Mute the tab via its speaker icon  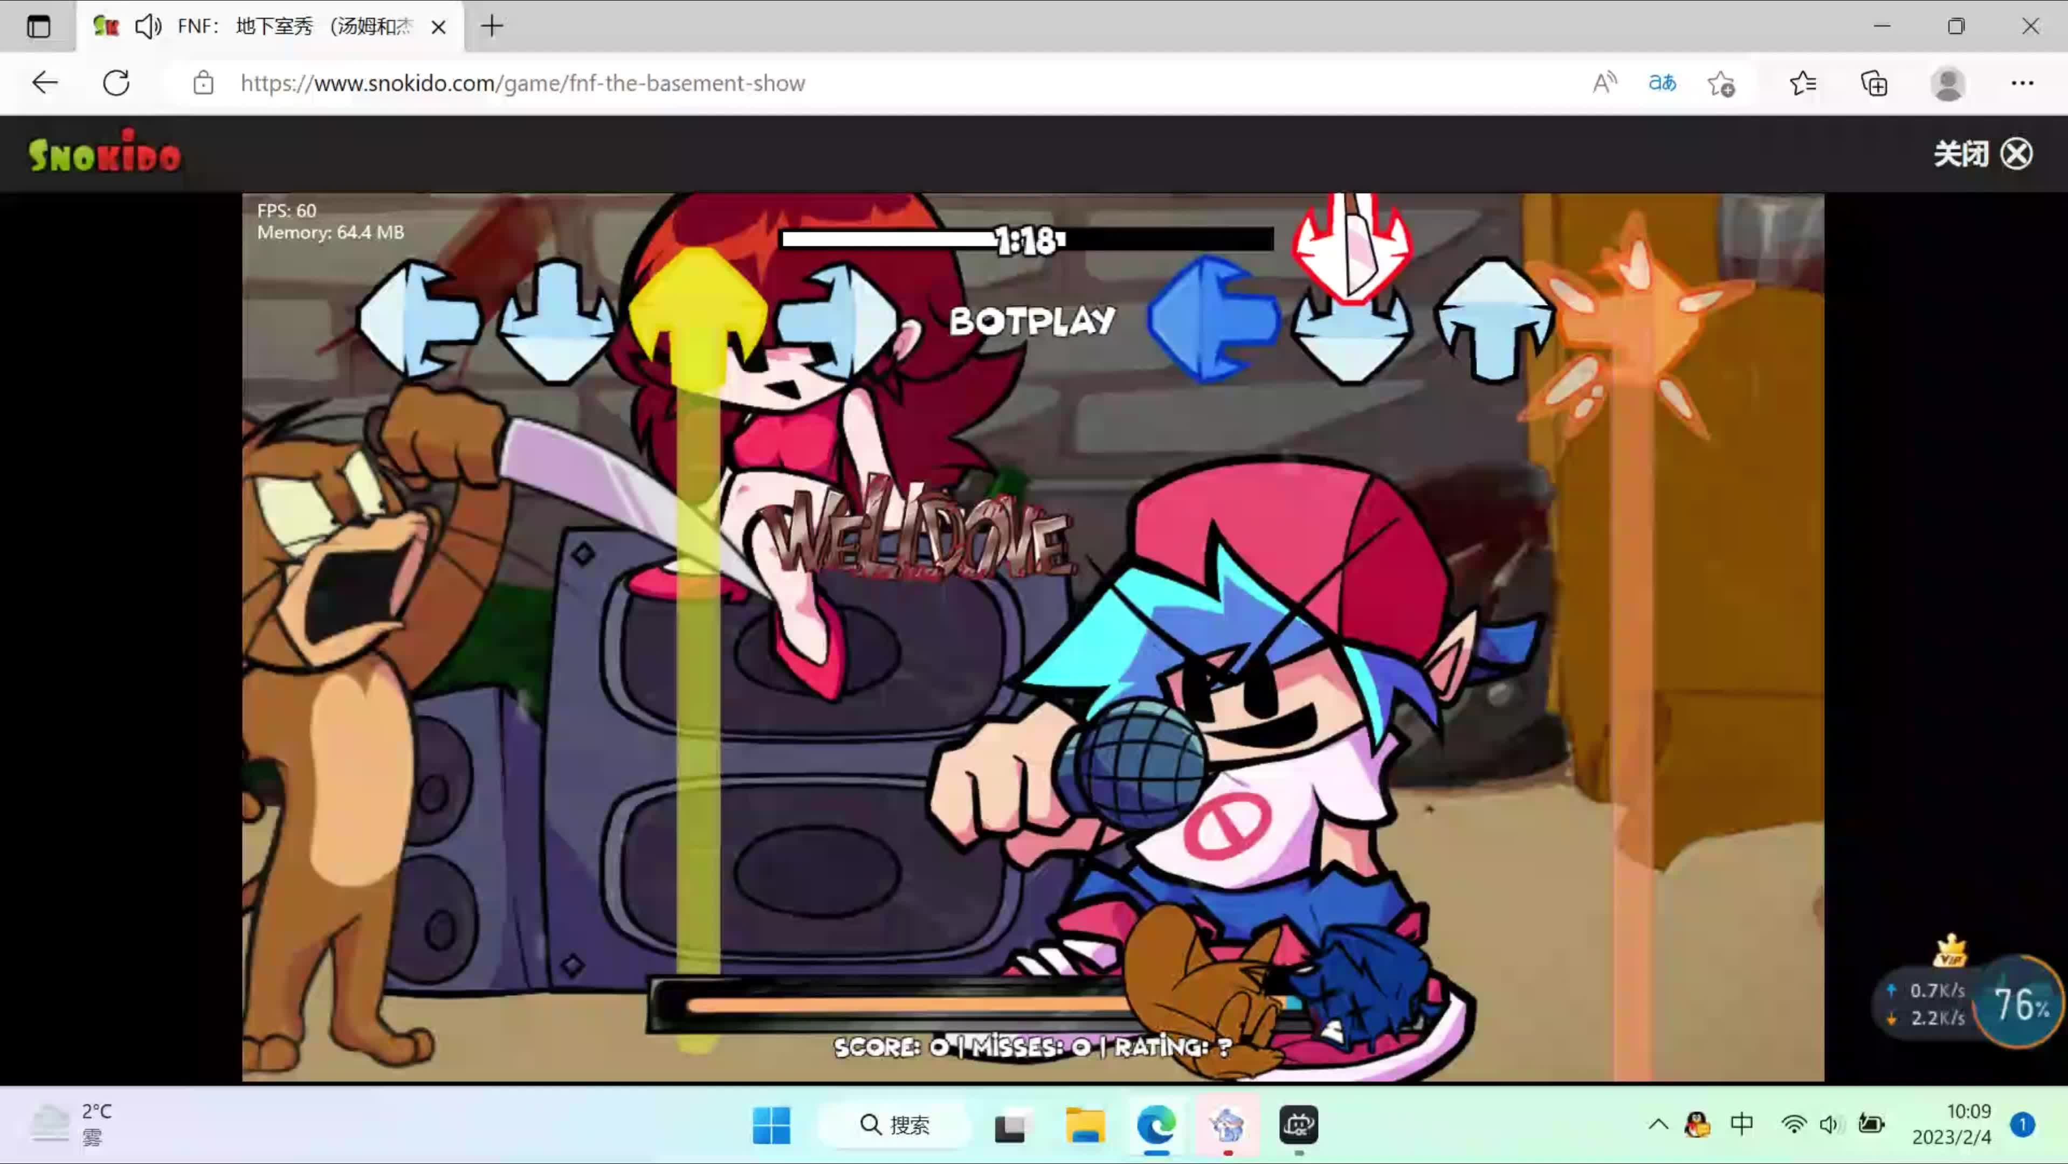(148, 26)
